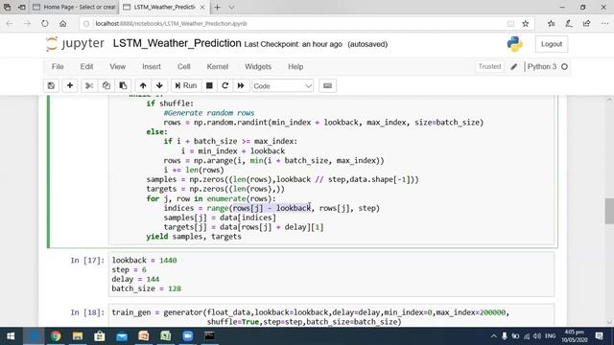Open Excel from the taskbar
614x345 pixels.
click(166, 336)
